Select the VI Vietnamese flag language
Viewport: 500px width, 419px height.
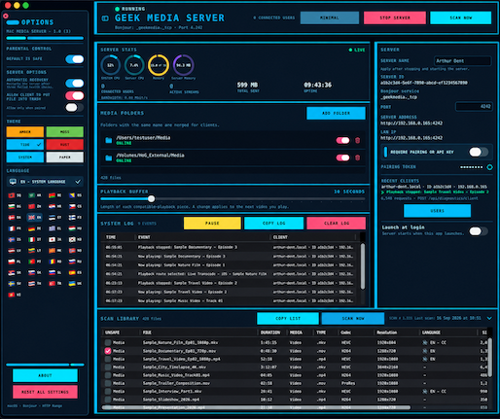click(15, 295)
